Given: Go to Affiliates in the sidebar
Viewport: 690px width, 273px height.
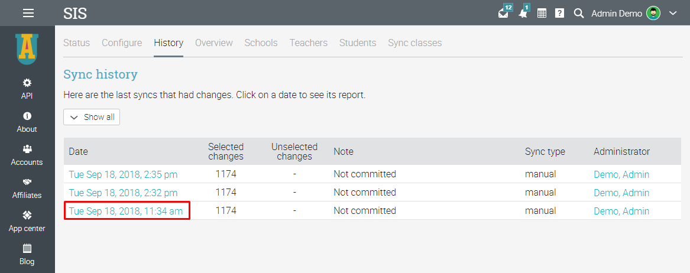Looking at the screenshot, I should pyautogui.click(x=27, y=188).
